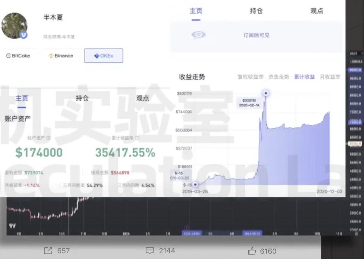Click the 订阅后可见 subscribe link

pos(256,35)
